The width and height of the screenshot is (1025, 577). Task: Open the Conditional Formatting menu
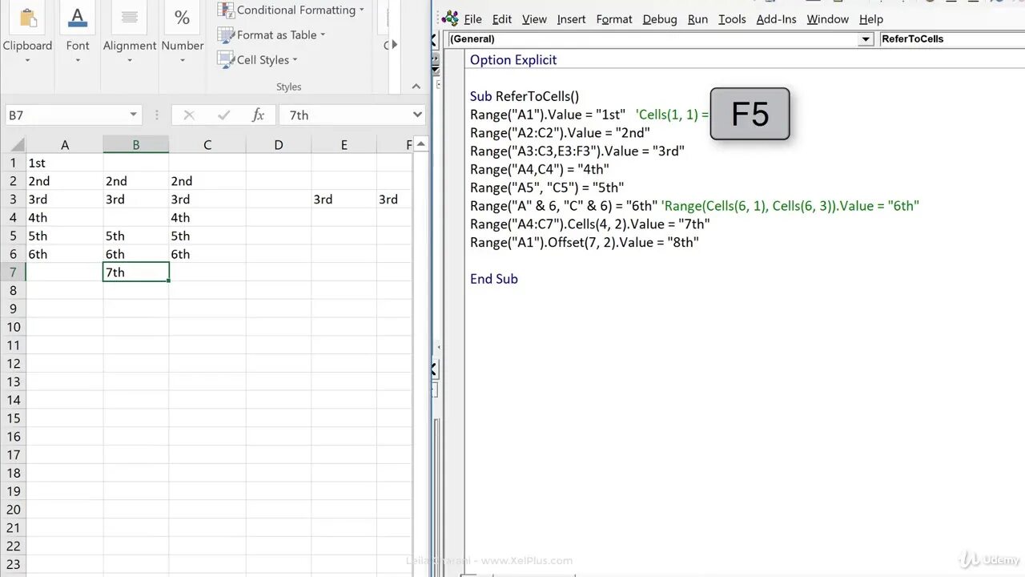tap(291, 10)
